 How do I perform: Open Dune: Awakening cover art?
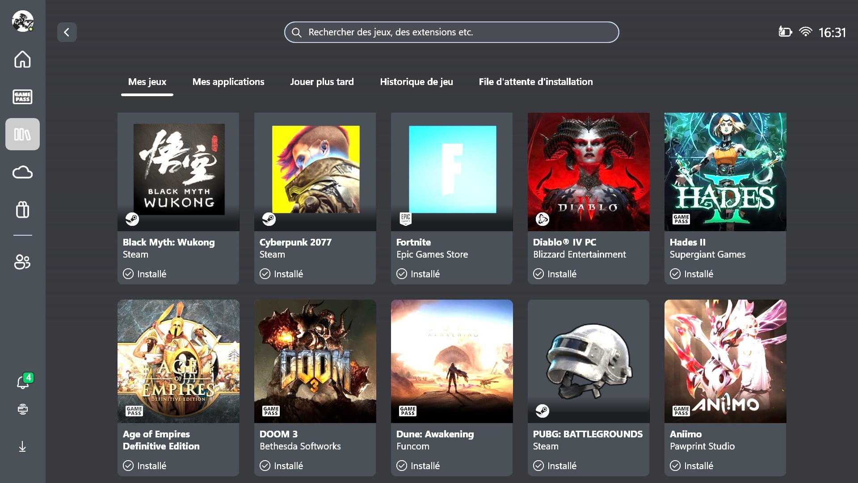(452, 361)
